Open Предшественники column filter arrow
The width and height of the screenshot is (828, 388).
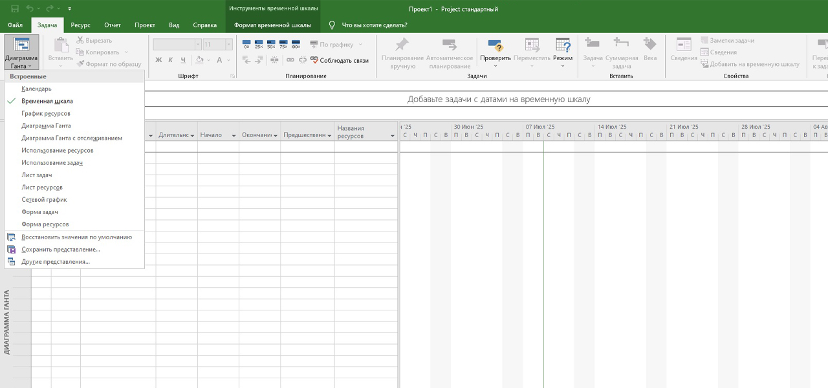click(329, 135)
